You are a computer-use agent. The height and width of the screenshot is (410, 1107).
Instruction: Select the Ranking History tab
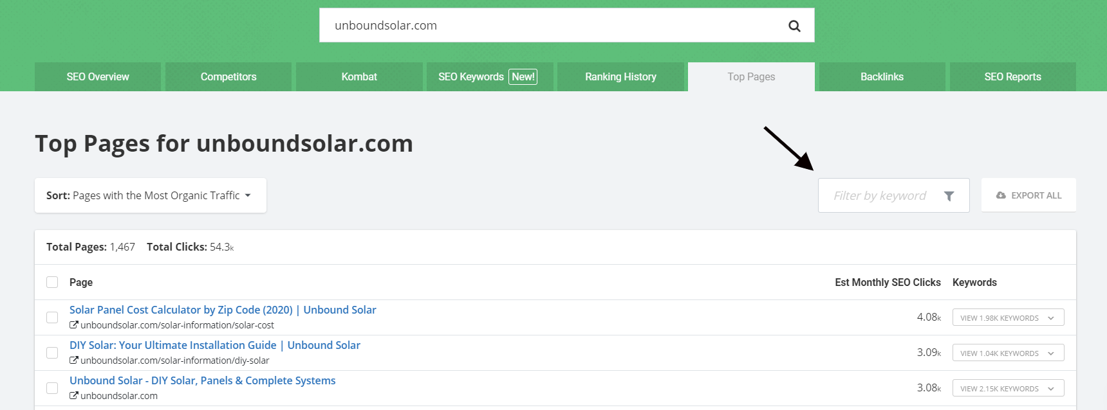pyautogui.click(x=620, y=76)
